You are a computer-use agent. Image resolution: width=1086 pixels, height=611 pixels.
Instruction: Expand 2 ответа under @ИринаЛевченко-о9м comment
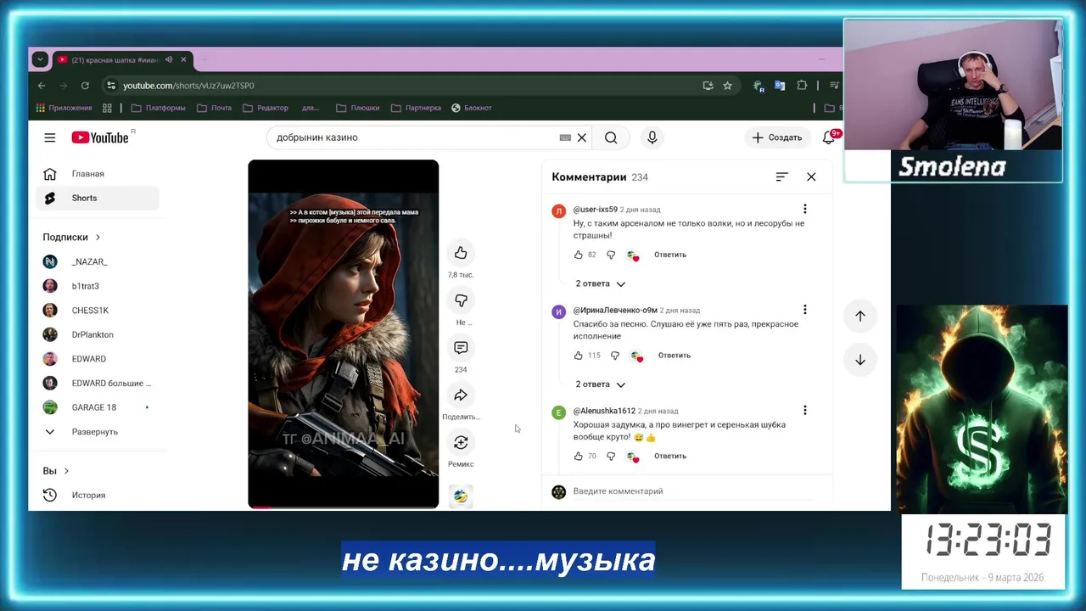coord(600,384)
